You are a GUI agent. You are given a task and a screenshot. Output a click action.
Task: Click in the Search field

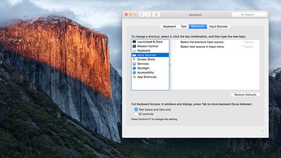point(249,14)
